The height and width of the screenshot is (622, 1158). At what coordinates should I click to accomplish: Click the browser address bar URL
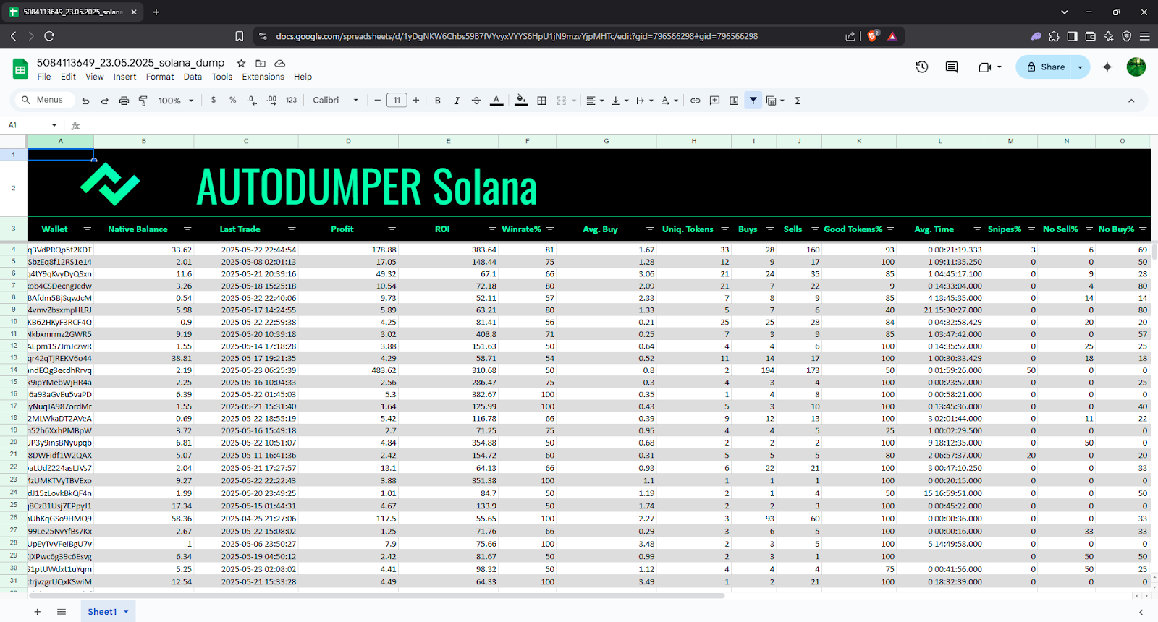[x=517, y=36]
